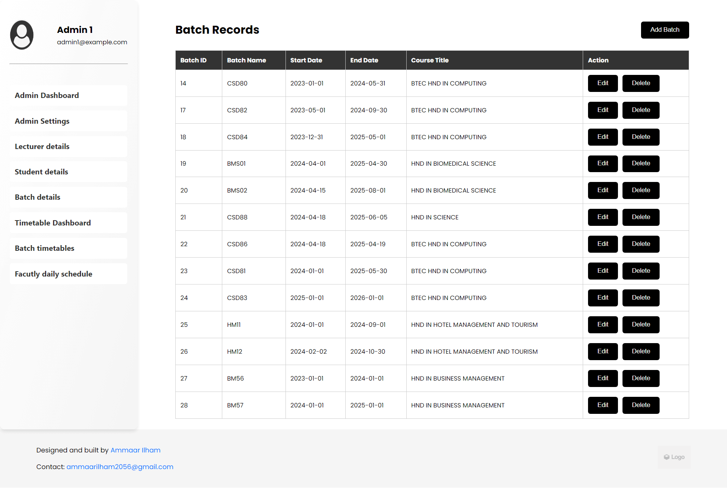Open Admin Settings in sidebar
Image resolution: width=727 pixels, height=488 pixels.
[x=69, y=121]
